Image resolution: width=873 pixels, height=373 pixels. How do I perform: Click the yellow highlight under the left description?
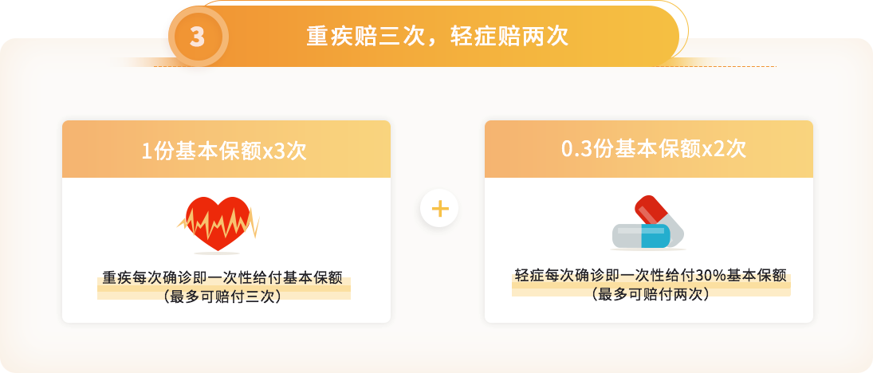[x=224, y=289]
